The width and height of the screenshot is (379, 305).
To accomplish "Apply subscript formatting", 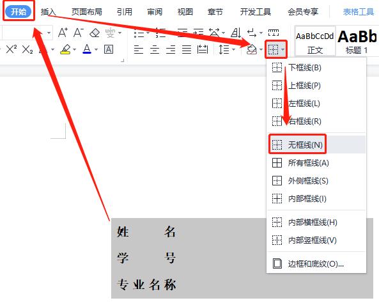I will pyautogui.click(x=27, y=50).
